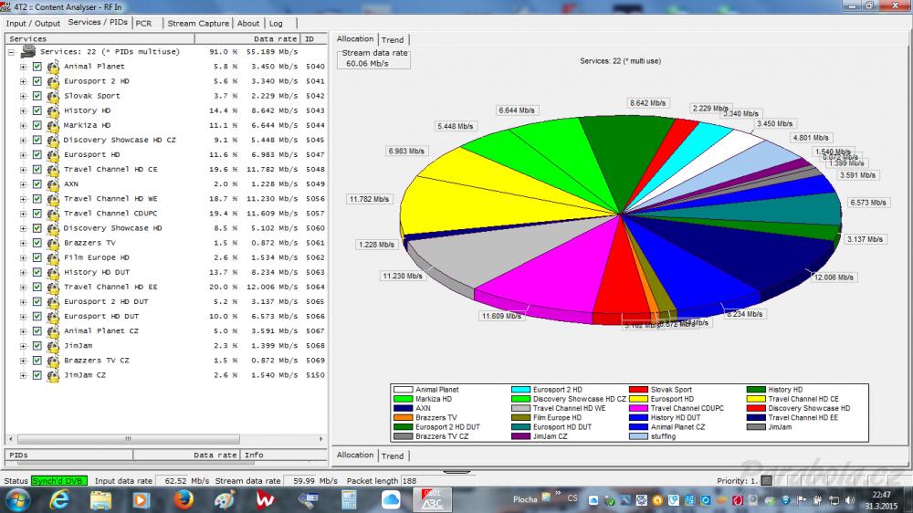This screenshot has height=513, width=913.
Task: Click the Services root multiplex icon
Action: pyautogui.click(x=27, y=52)
